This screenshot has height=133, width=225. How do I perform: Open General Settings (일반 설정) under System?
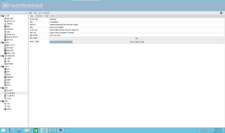coord(8,19)
